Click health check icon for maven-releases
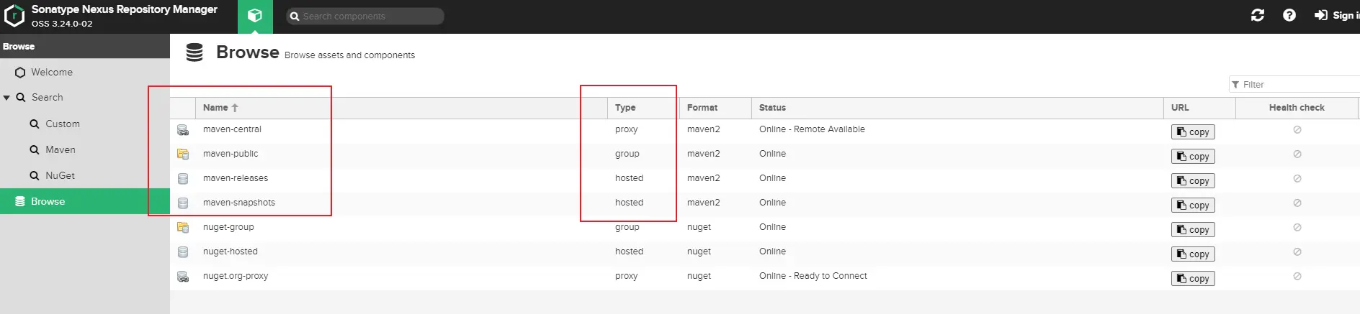The height and width of the screenshot is (314, 1360). (x=1297, y=179)
